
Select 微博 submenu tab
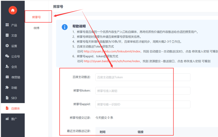coord(37,28)
